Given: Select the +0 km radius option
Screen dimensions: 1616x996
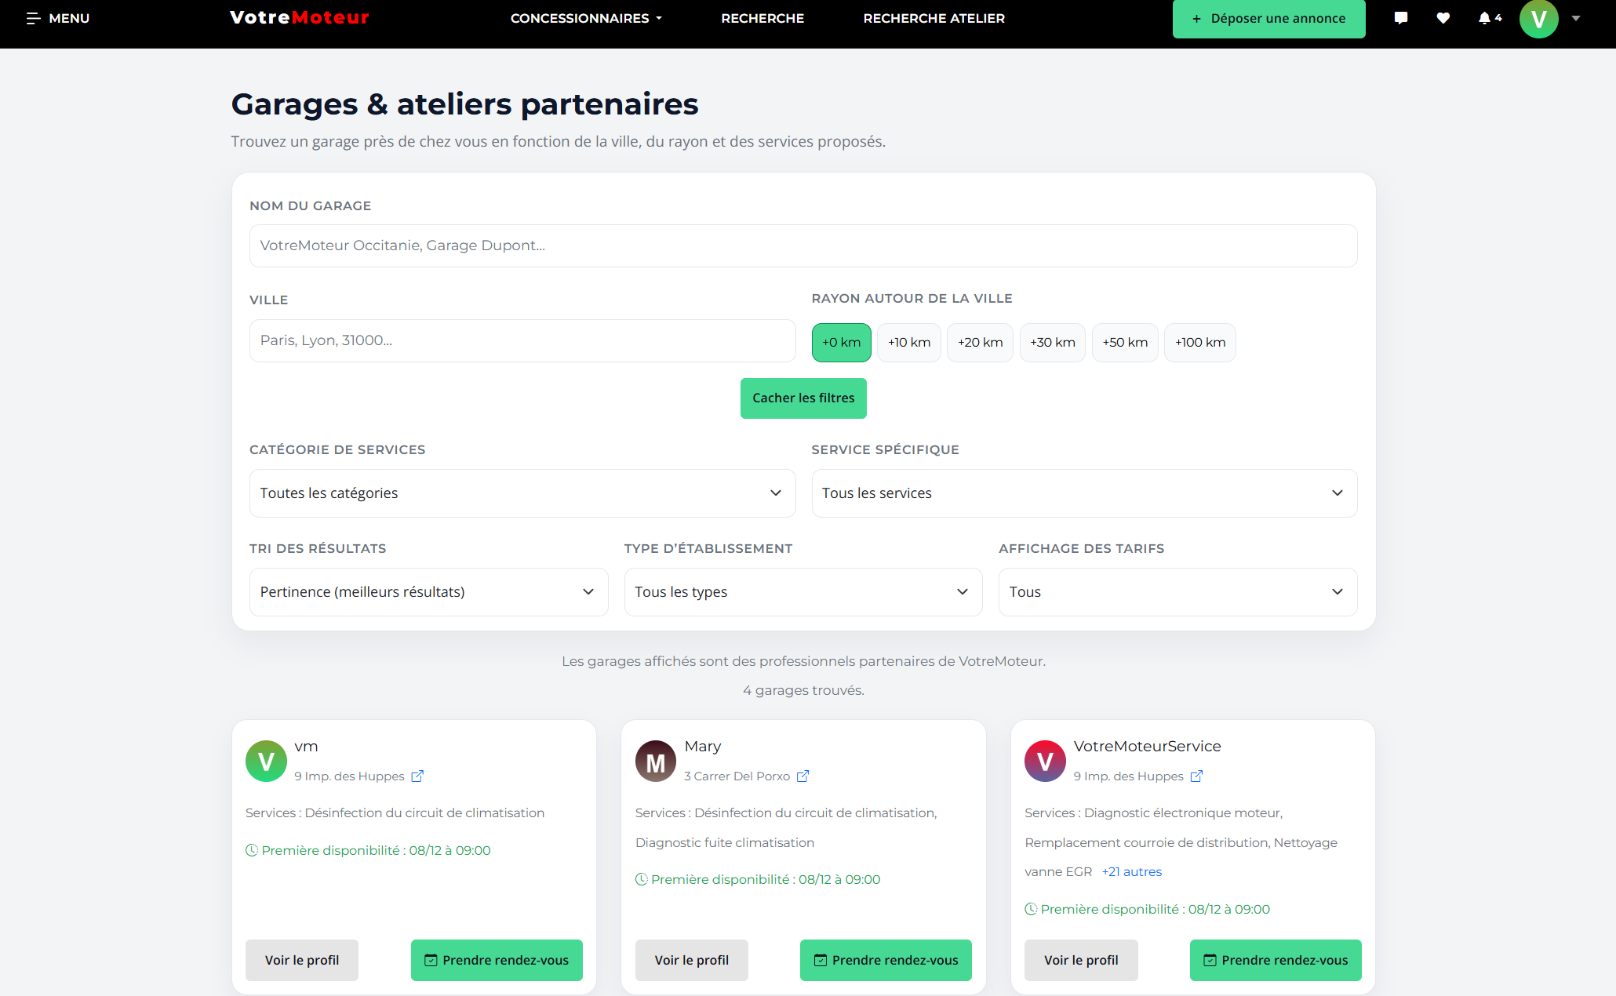Looking at the screenshot, I should click(x=841, y=343).
